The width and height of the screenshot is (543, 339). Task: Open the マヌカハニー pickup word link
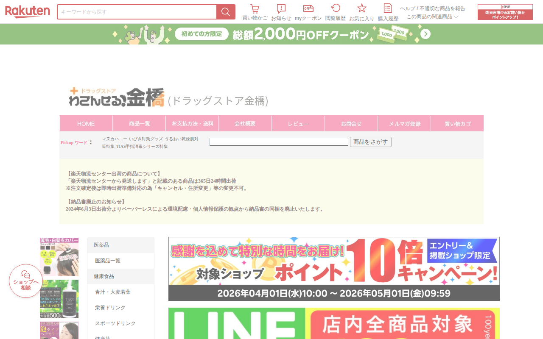[x=115, y=139]
